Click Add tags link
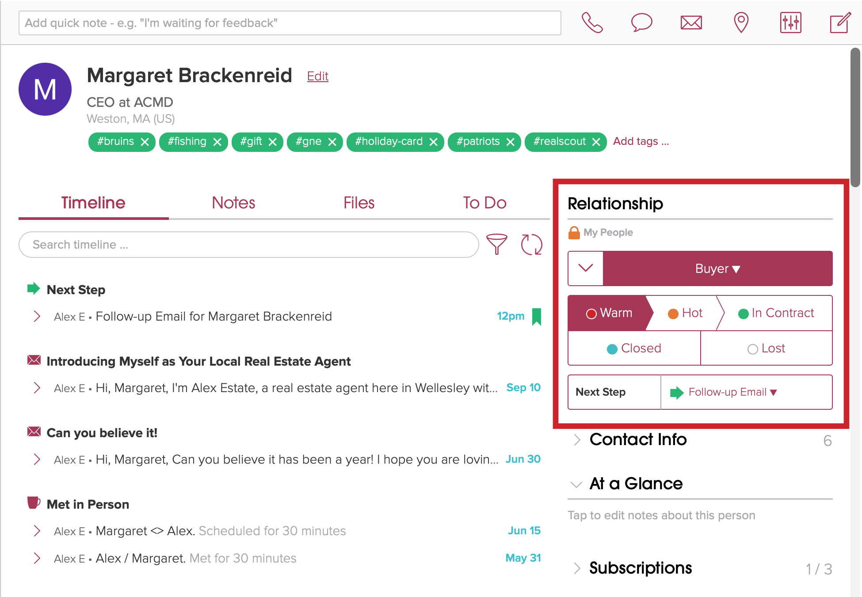862x597 pixels. pyautogui.click(x=641, y=141)
